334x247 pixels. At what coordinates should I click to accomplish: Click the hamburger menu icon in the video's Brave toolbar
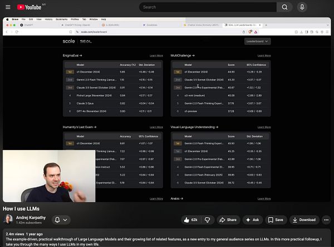coord(327,32)
